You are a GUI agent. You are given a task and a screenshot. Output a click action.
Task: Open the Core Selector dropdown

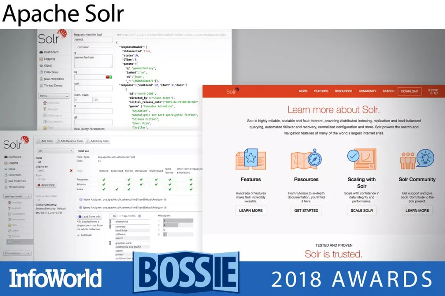pyautogui.click(x=17, y=253)
